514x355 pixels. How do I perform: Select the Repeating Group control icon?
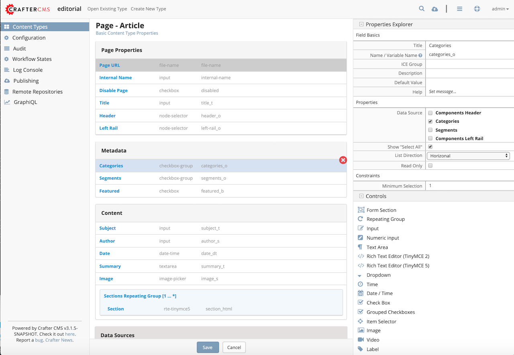pyautogui.click(x=361, y=219)
